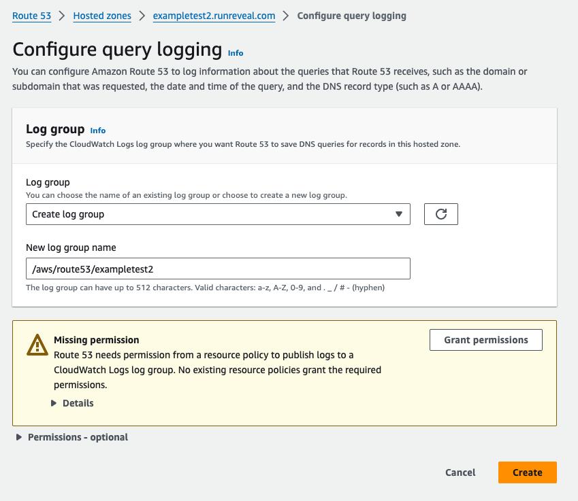Click the warning triangle icon
Image resolution: width=578 pixels, height=501 pixels.
tap(37, 345)
